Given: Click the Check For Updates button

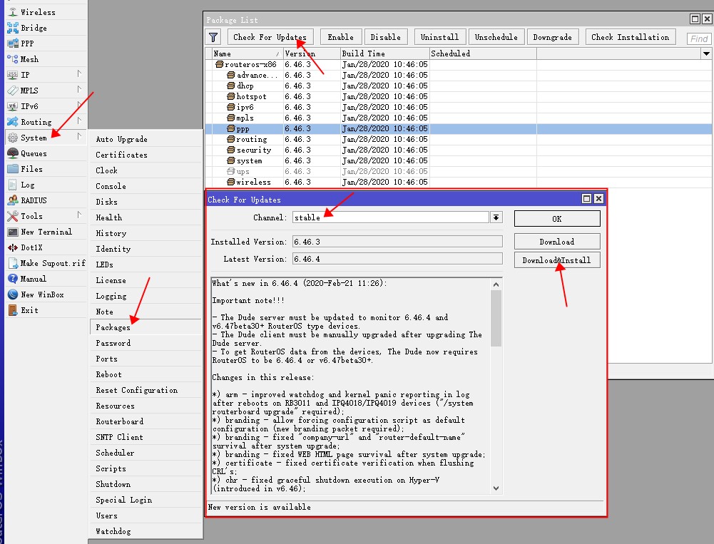Looking at the screenshot, I should (270, 37).
